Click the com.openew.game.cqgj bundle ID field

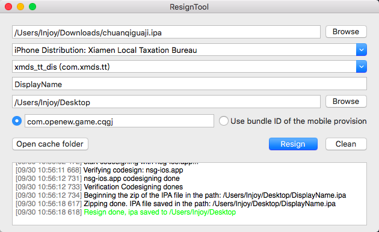(119, 121)
